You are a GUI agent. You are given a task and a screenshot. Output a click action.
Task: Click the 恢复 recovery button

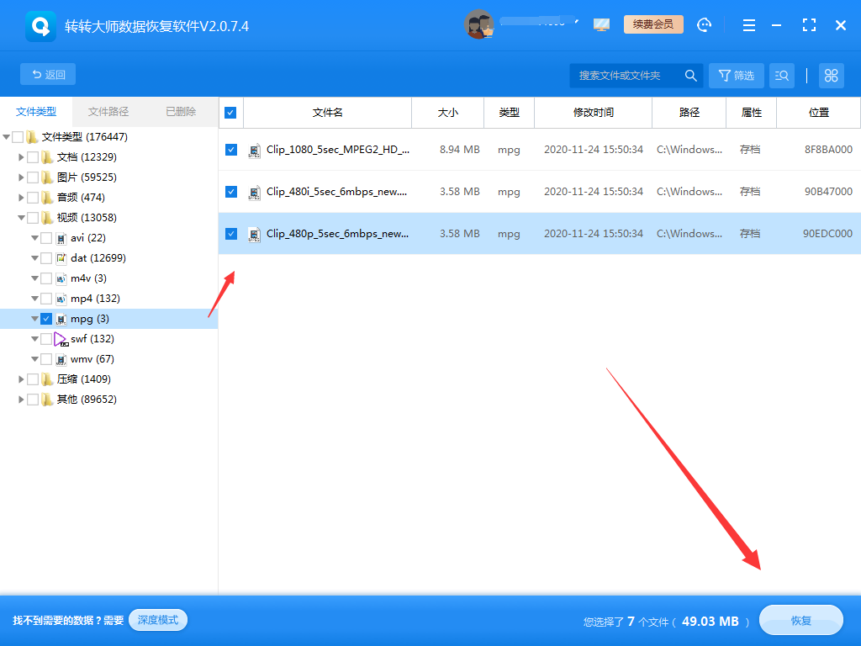[800, 620]
